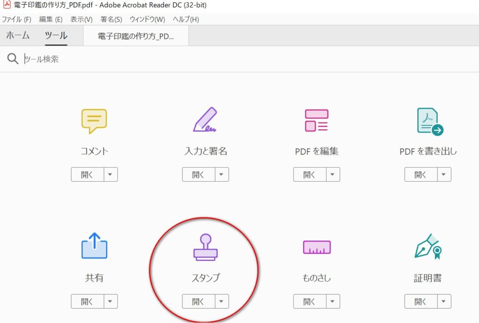The height and width of the screenshot is (323, 479).
Task: Expand dropdown arrow under 証明書 tool
Action: pyautogui.click(x=444, y=301)
